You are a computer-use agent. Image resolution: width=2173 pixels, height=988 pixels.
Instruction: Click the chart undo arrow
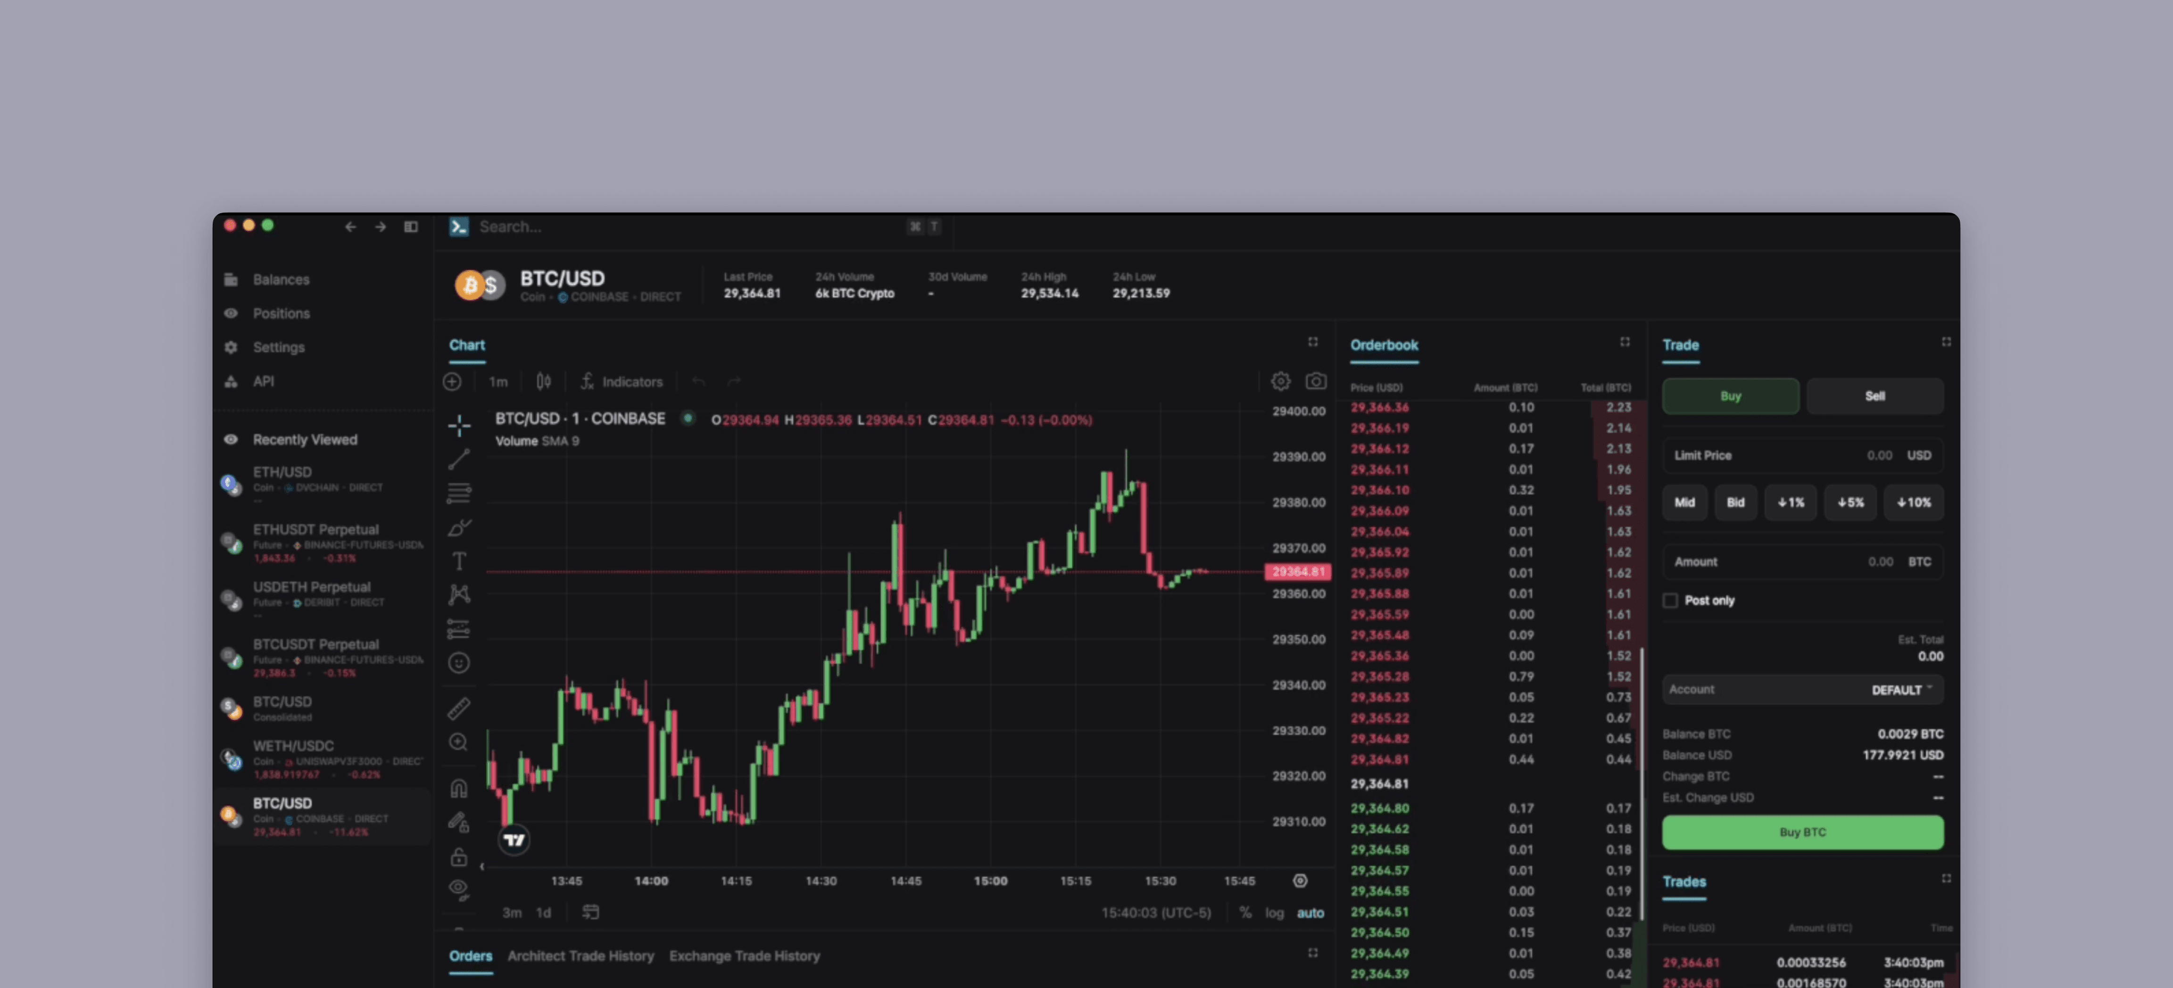[698, 382]
